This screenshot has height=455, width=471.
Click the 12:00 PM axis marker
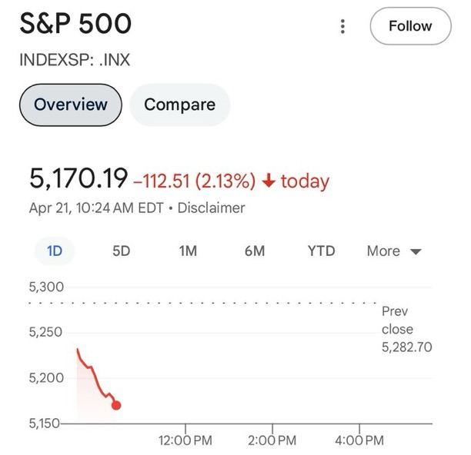click(x=185, y=440)
